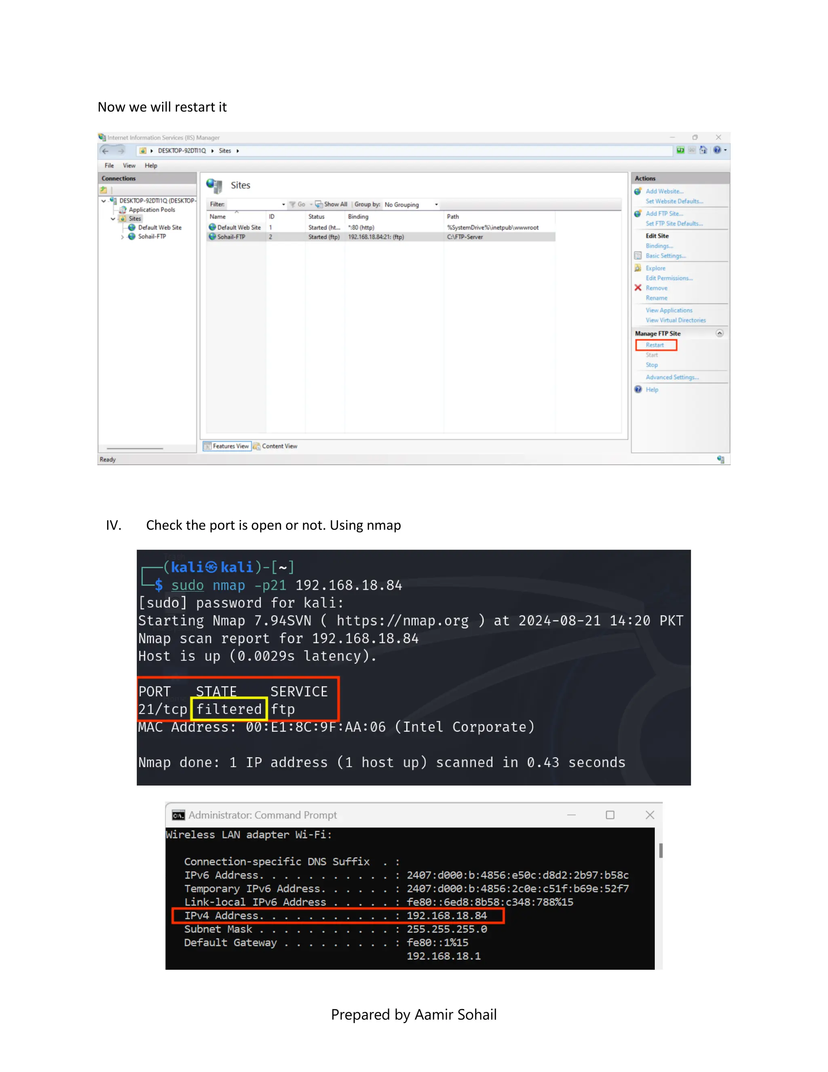Click the Name column header
The height and width of the screenshot is (1072, 828).
tap(237, 216)
